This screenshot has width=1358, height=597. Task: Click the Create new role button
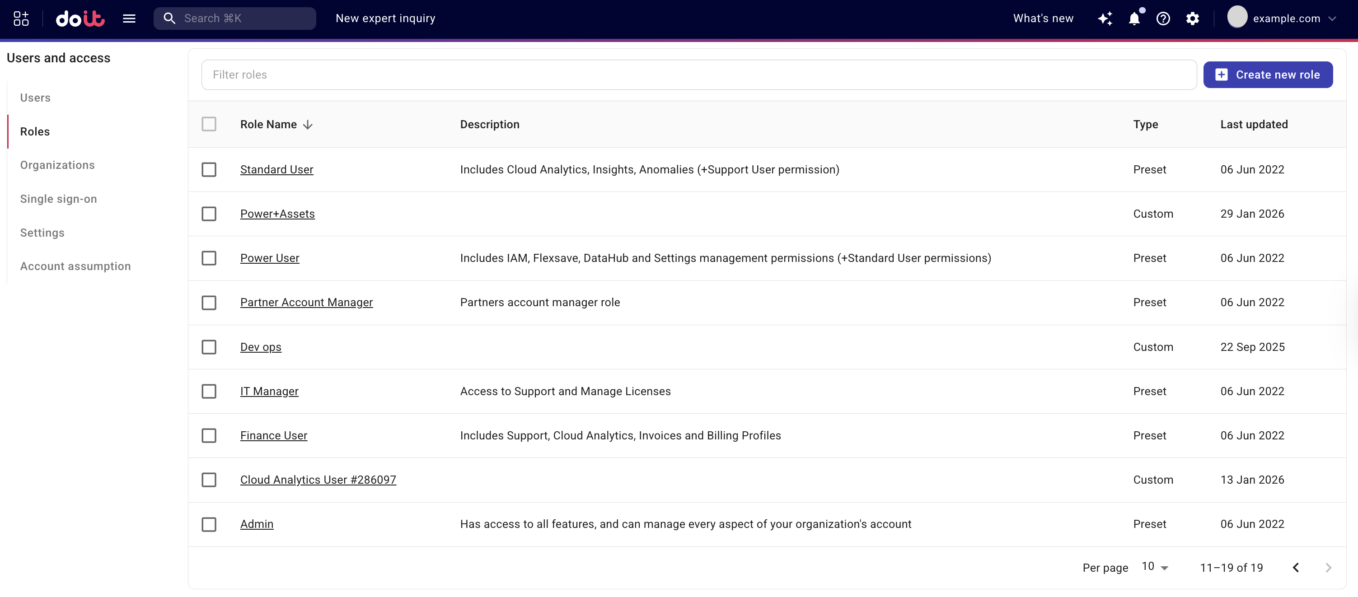click(1268, 75)
